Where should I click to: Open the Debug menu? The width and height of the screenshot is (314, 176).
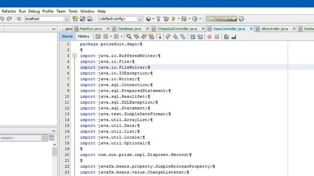pos(34,11)
